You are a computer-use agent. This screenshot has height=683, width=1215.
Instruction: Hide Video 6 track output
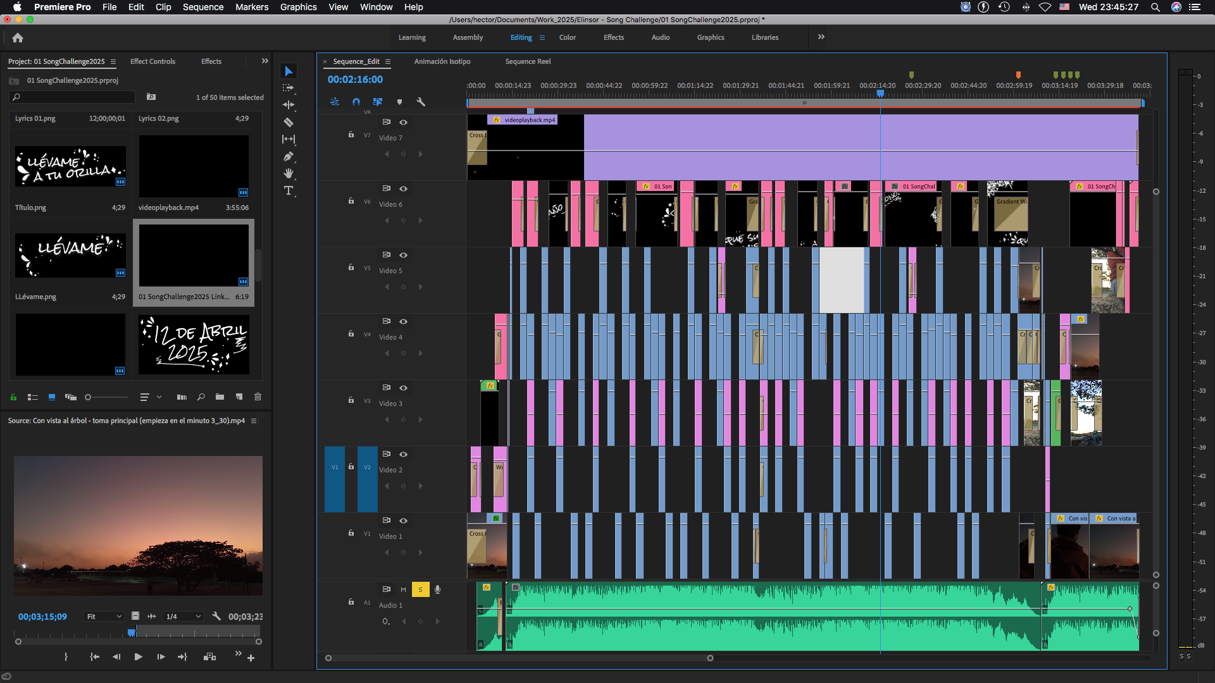pos(403,188)
